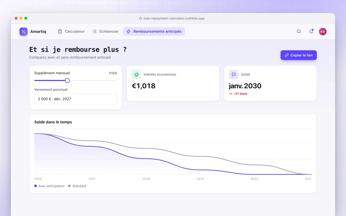This screenshot has width=346, height=216.
Task: Click the lock icon in address bar
Action: pyautogui.click(x=140, y=18)
